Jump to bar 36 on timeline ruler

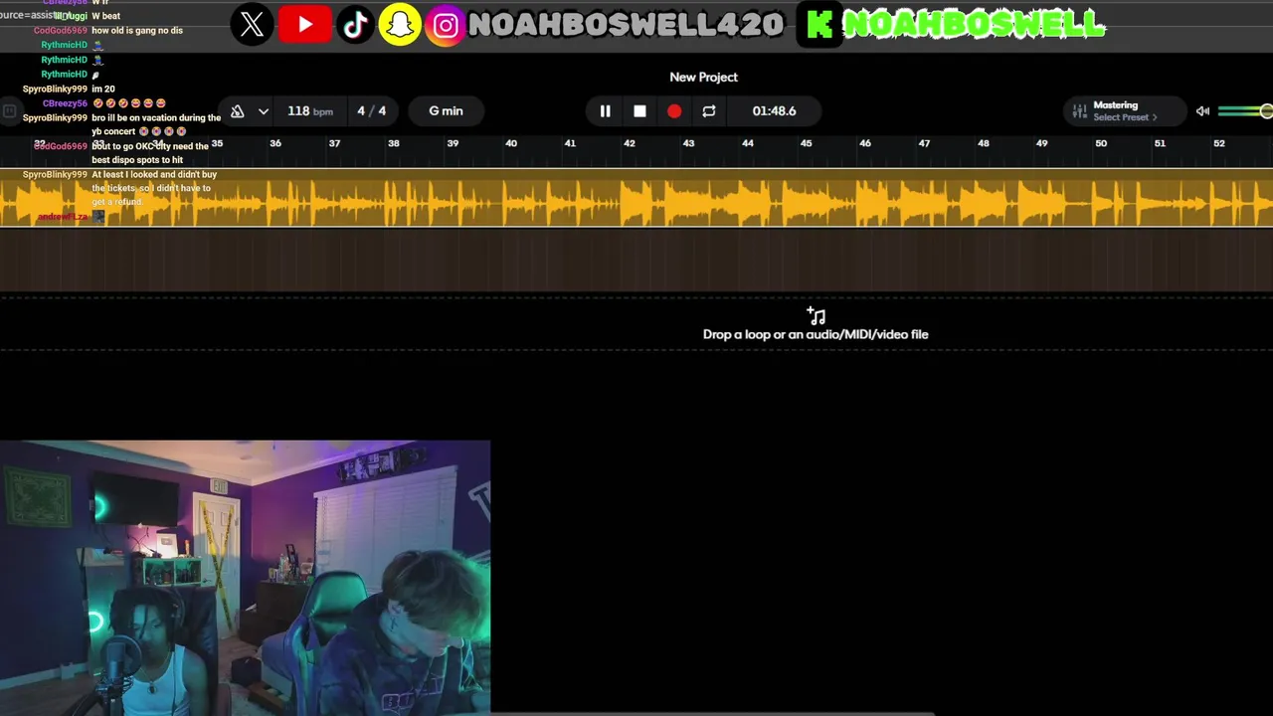tap(275, 143)
